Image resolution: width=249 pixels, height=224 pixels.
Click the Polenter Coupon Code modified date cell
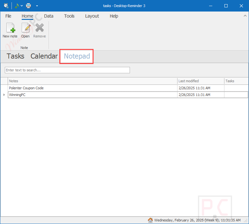(x=201, y=88)
